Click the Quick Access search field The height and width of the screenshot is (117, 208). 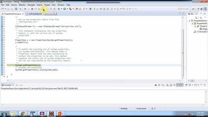pos(183,9)
